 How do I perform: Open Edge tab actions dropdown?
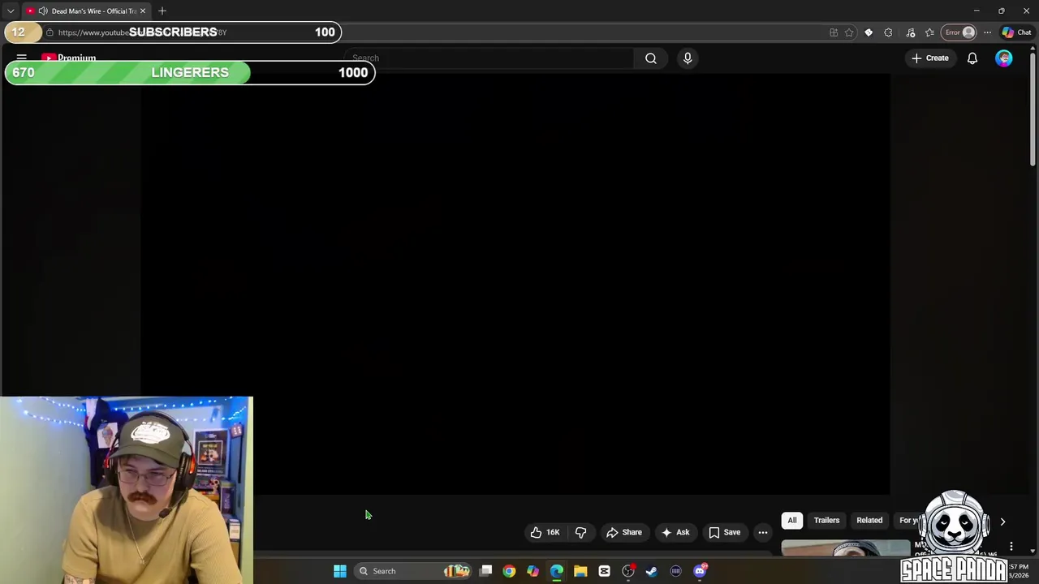click(x=11, y=11)
